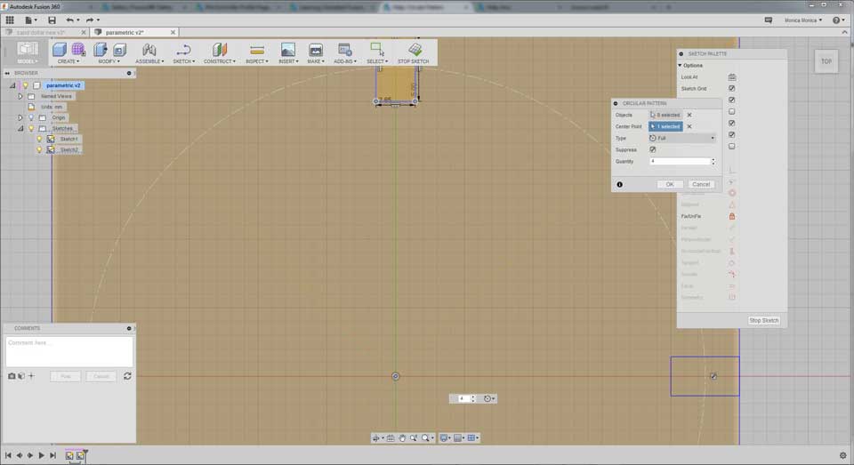Click Cancel in the Circular Pattern dialog
854x465 pixels.
[x=701, y=185]
